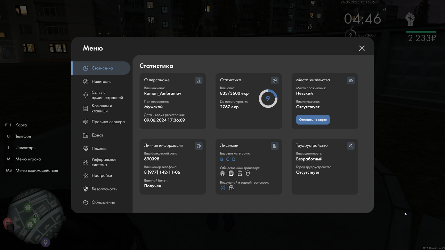
Task: Open Команды и клавиши section
Action: click(x=101, y=108)
